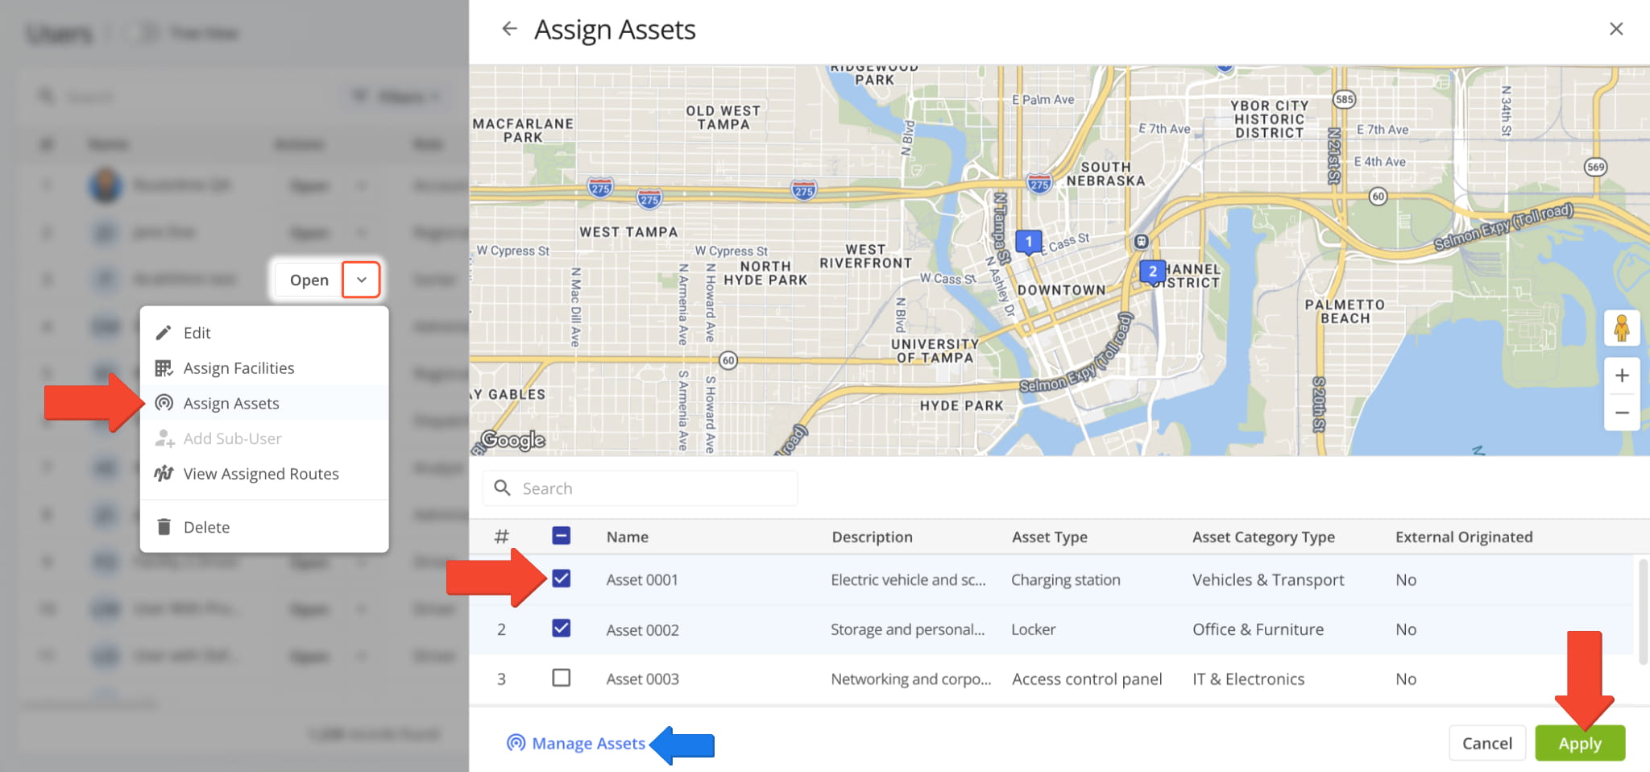
Task: Click the Manage Assets icon
Action: click(x=516, y=743)
